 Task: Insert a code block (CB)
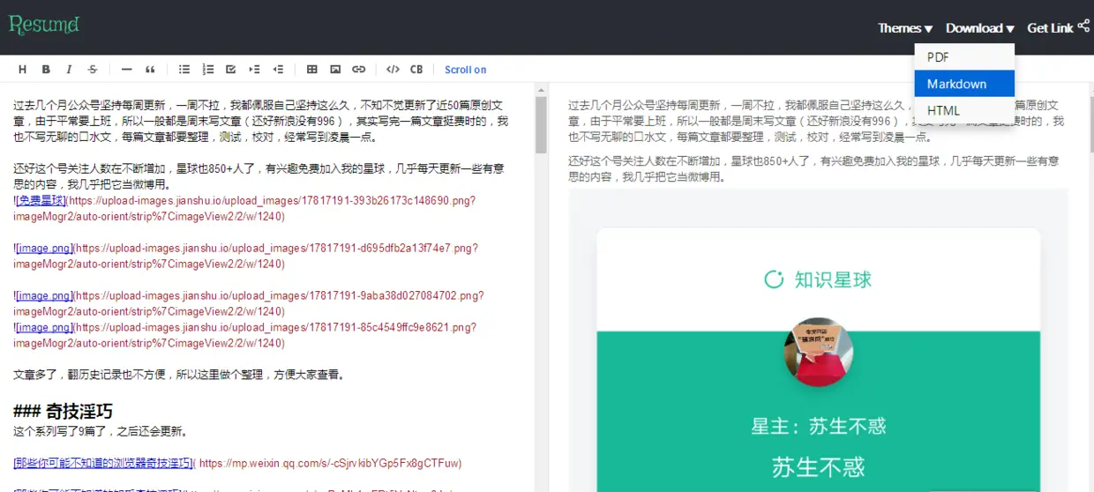[x=416, y=70]
